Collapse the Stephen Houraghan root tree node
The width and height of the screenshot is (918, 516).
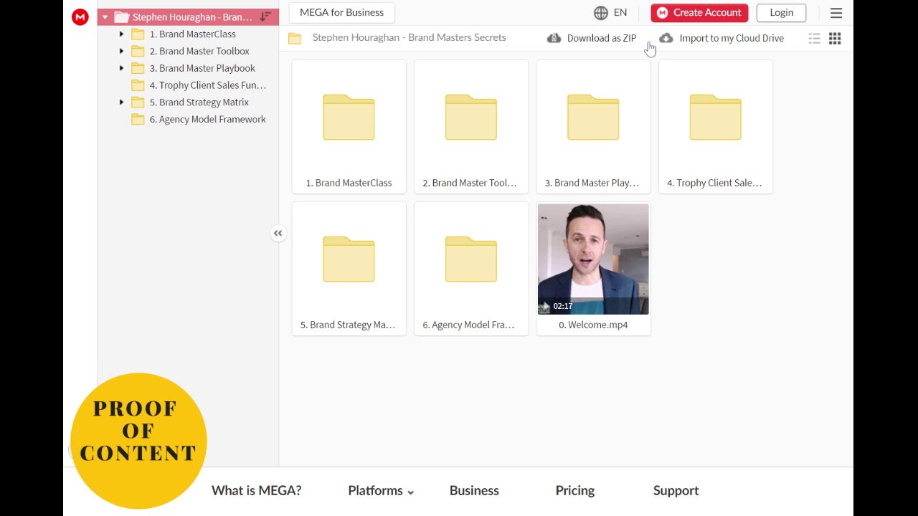(x=105, y=17)
